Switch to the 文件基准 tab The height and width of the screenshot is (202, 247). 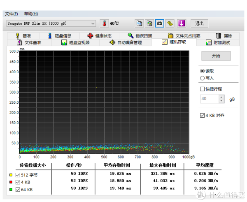pos(29,42)
